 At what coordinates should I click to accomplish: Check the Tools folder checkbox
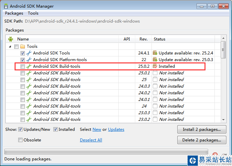[x=16, y=47]
